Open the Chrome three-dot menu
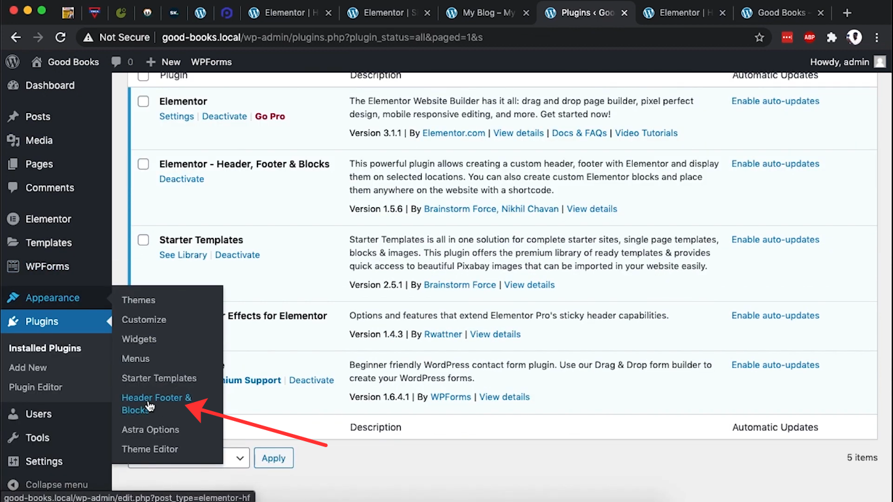The width and height of the screenshot is (893, 502). click(877, 37)
